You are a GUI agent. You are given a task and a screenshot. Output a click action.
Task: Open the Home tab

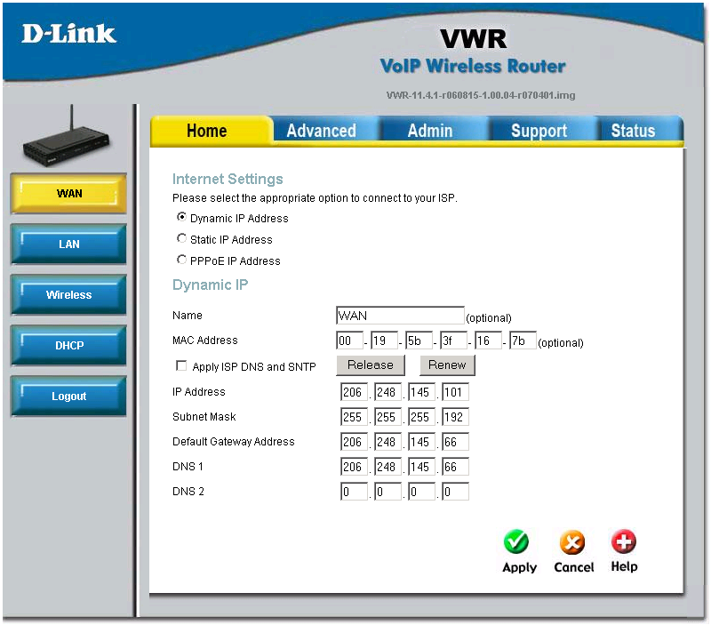point(211,131)
